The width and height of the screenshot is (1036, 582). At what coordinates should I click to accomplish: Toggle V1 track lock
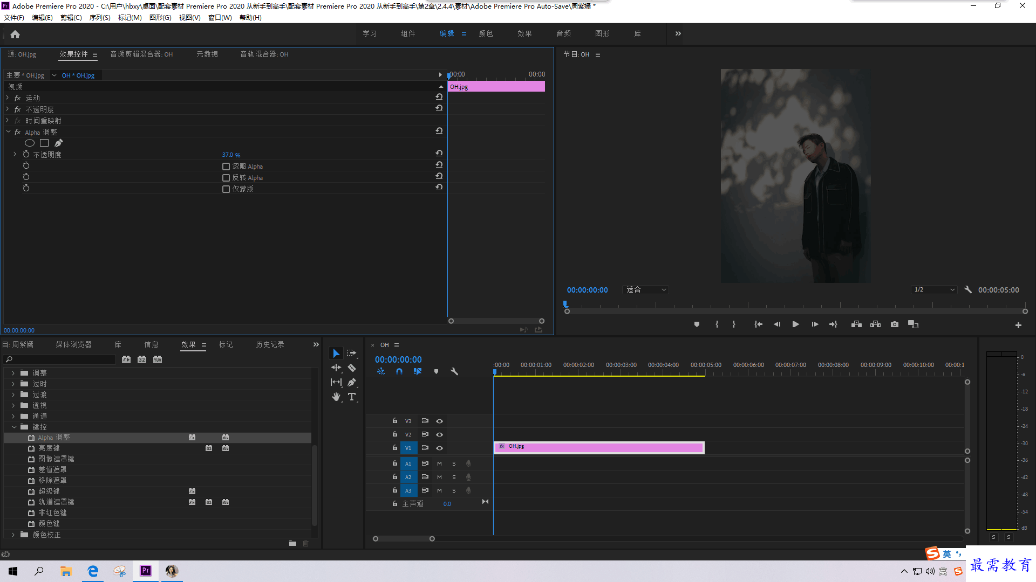tap(394, 448)
